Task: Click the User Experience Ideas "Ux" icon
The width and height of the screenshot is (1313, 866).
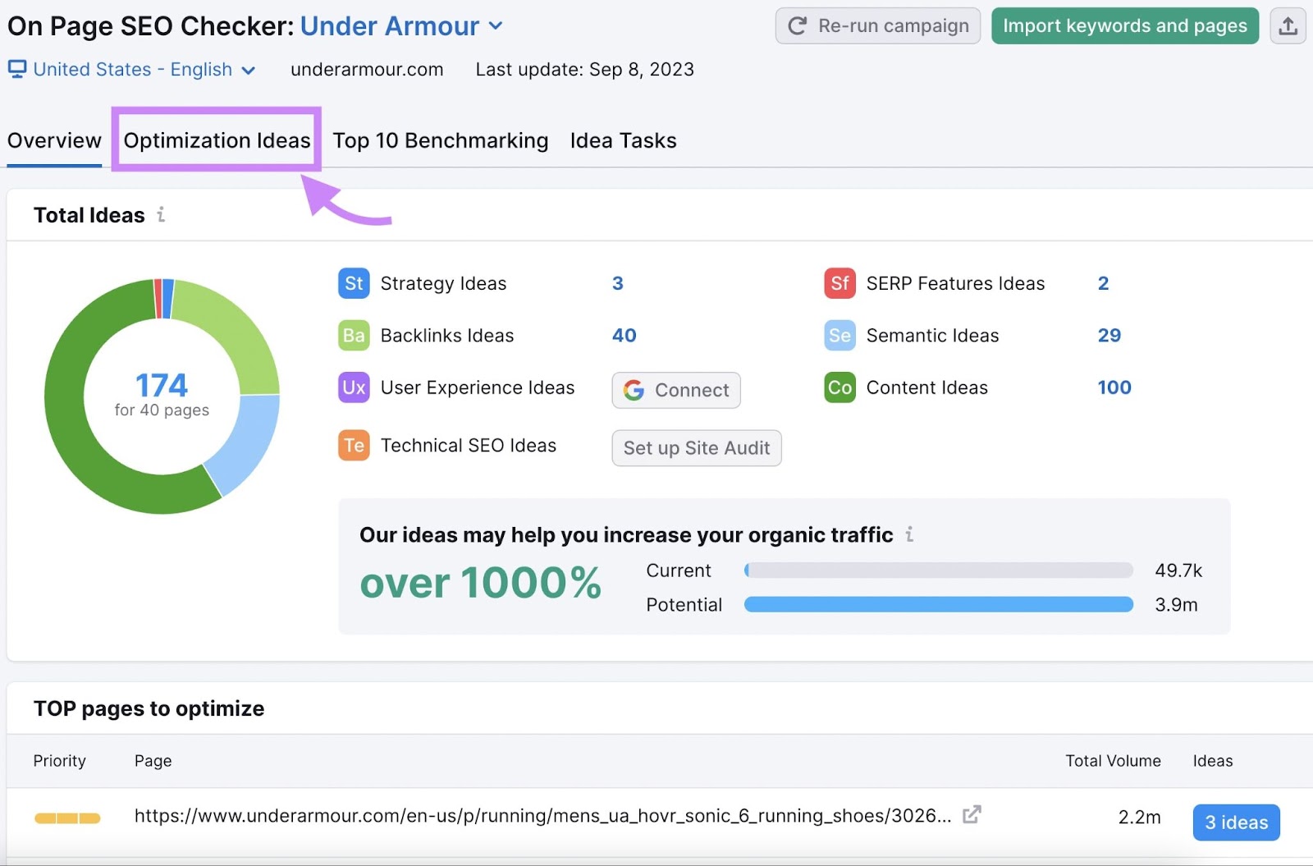Action: pyautogui.click(x=353, y=387)
